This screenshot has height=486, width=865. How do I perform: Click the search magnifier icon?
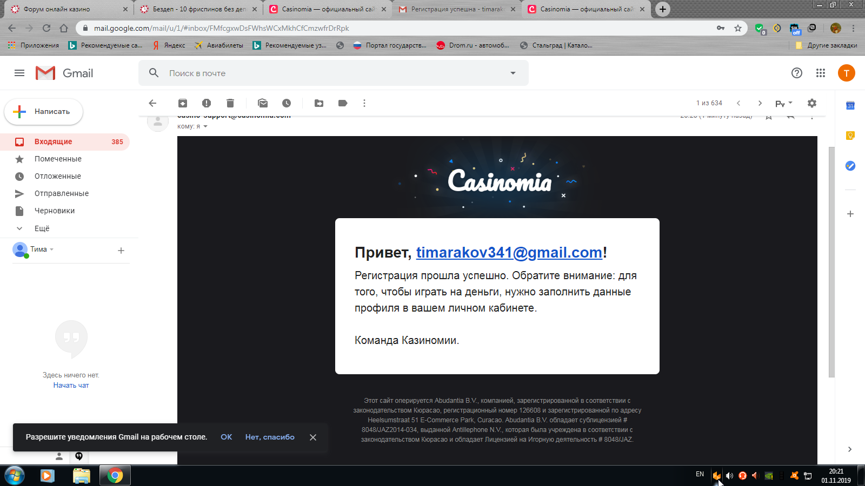click(154, 73)
